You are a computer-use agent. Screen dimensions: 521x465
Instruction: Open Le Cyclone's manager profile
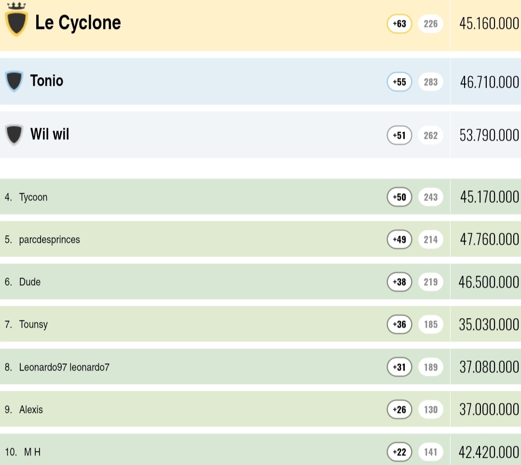pos(78,23)
